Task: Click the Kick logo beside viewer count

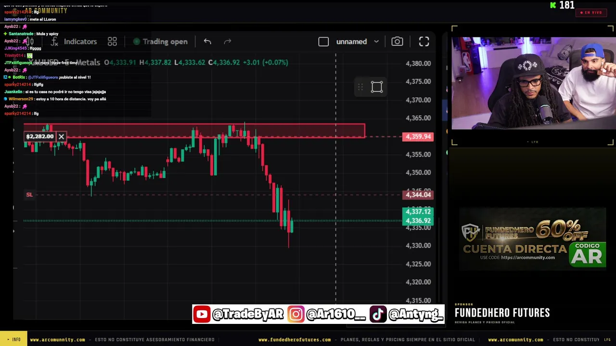Action: 553,5
